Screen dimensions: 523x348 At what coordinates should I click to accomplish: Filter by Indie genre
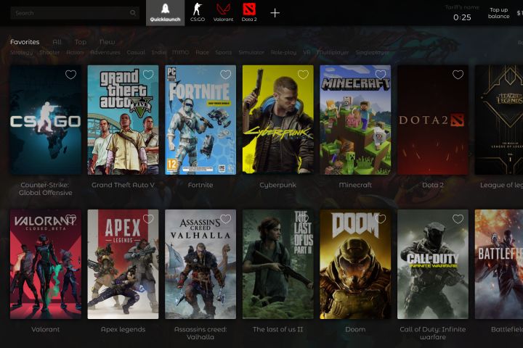coord(159,52)
